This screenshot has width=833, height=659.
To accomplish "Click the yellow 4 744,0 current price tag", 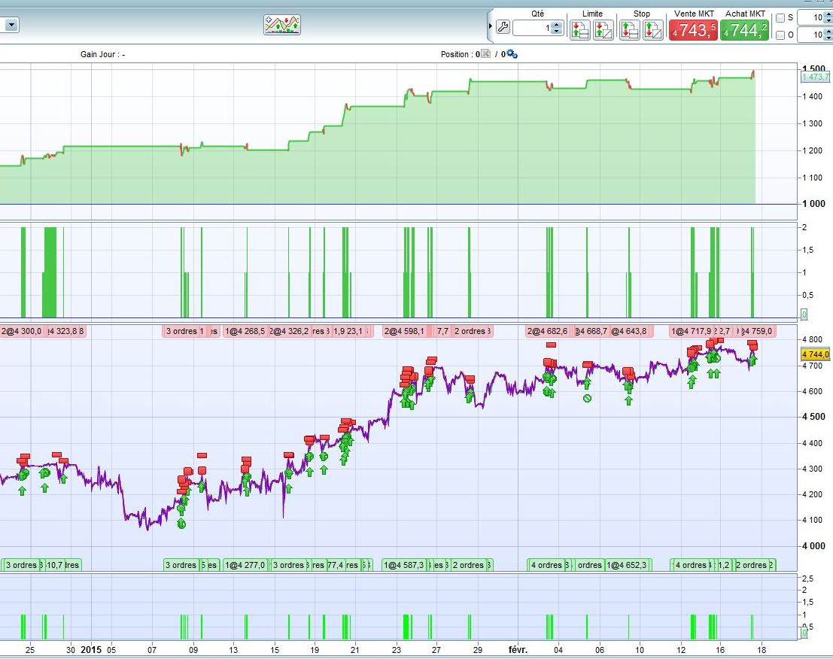I will tap(816, 354).
